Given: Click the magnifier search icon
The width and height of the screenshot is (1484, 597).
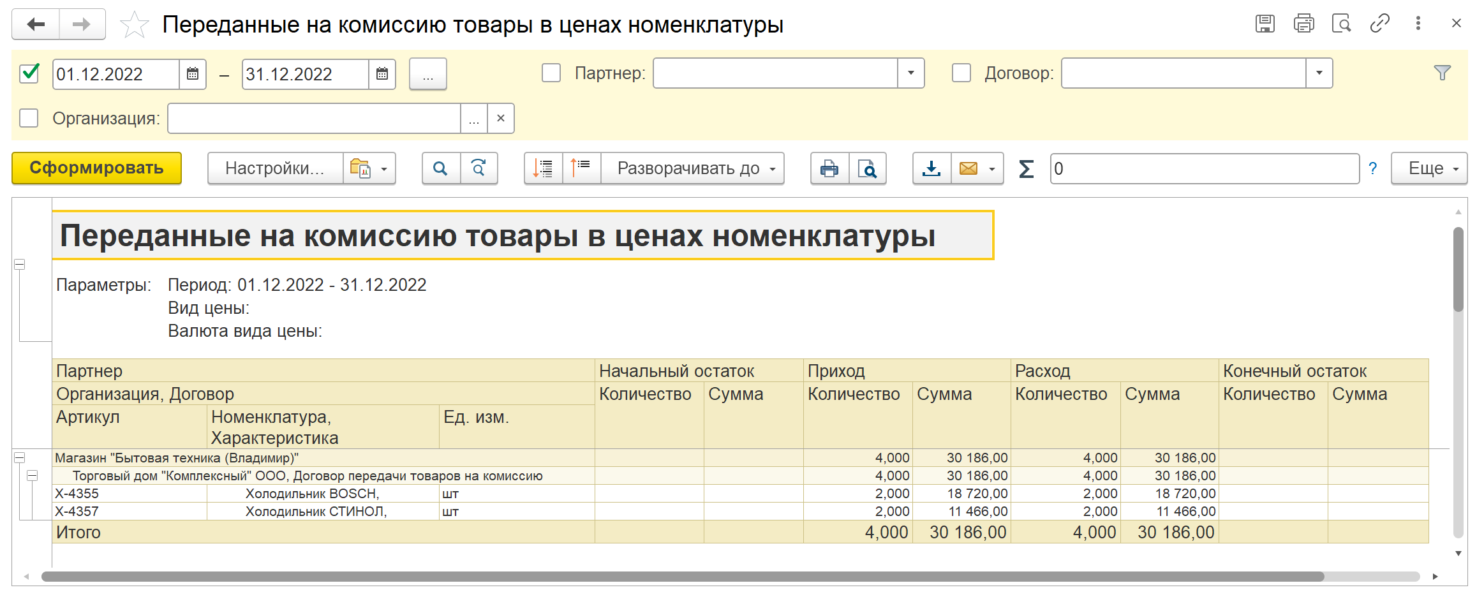Looking at the screenshot, I should (440, 168).
